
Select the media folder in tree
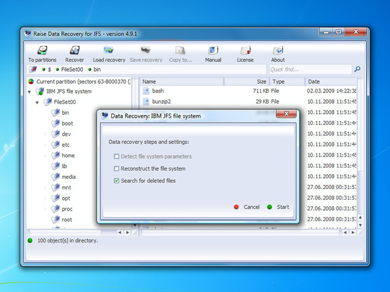coord(63,177)
